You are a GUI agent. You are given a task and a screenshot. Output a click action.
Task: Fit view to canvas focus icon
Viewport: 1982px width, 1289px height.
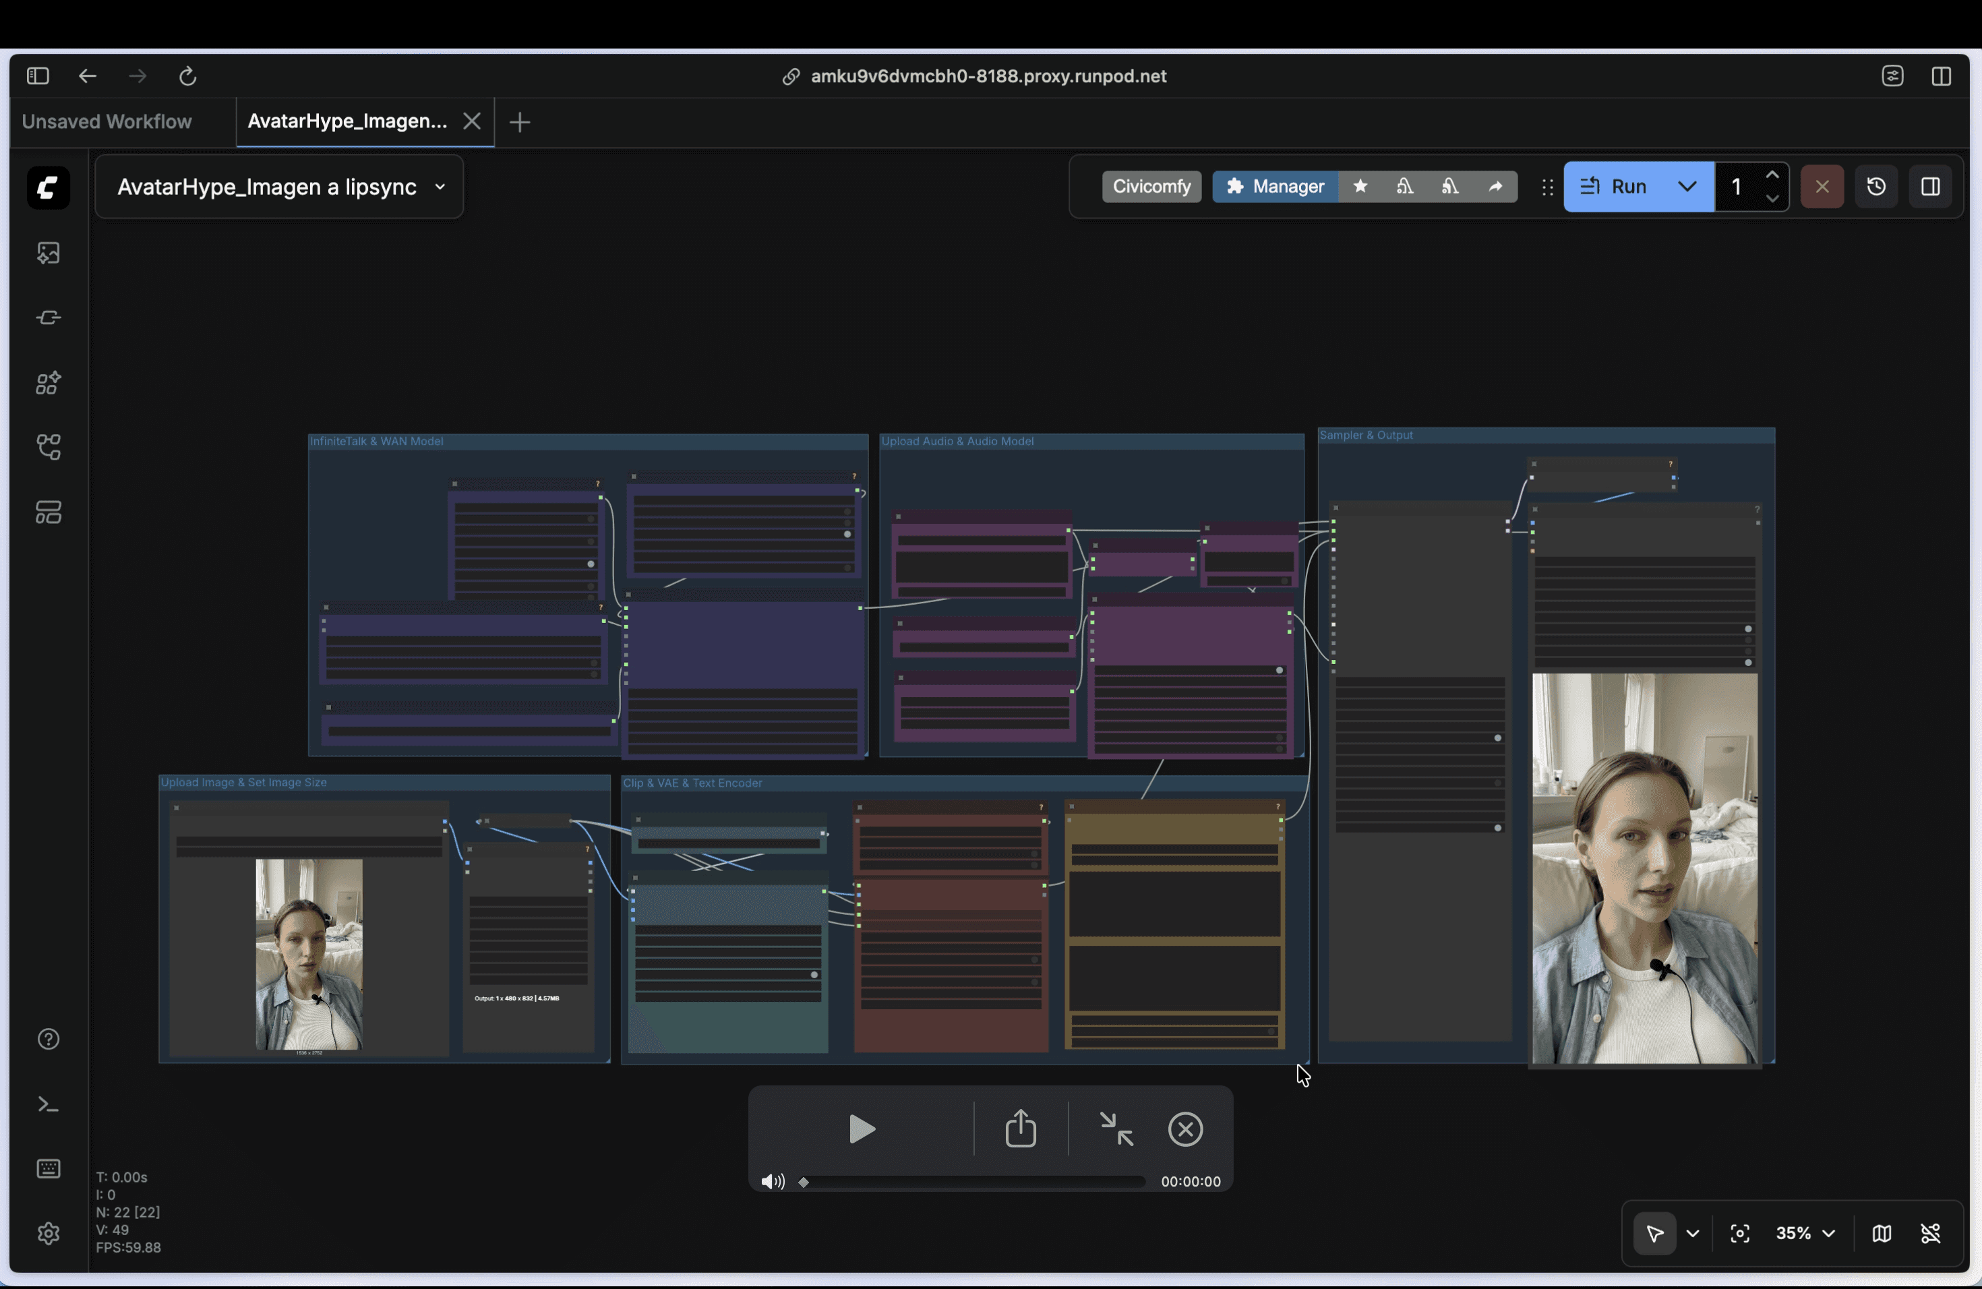[x=1740, y=1233]
